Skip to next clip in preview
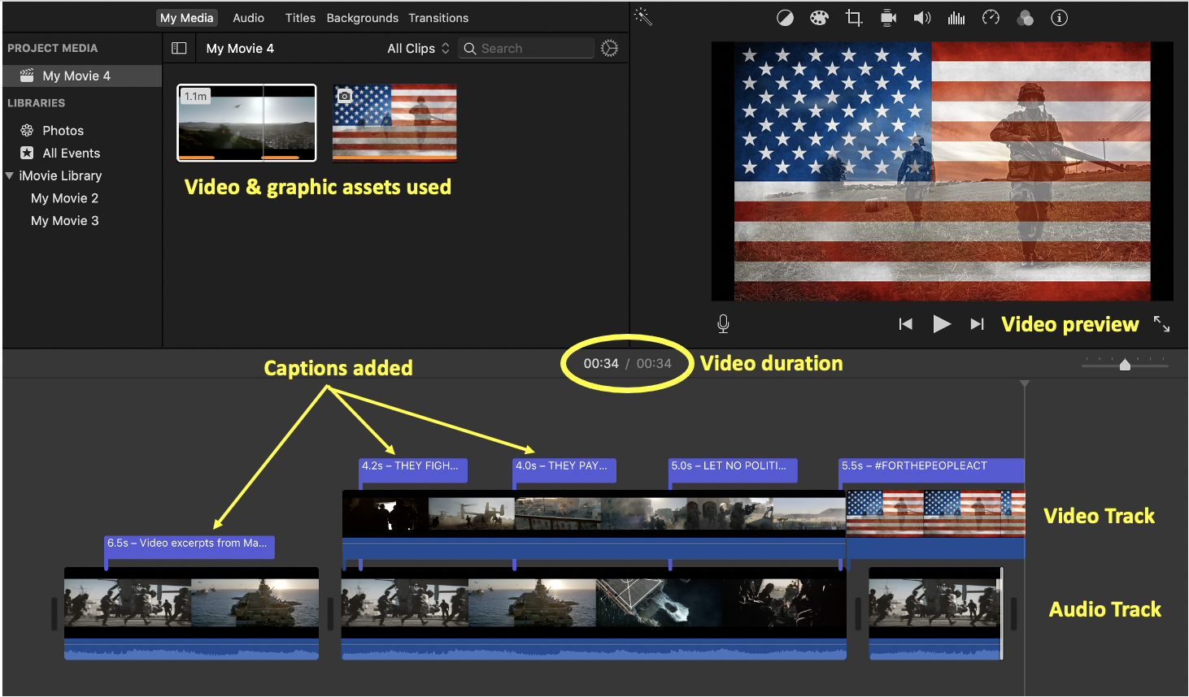Viewport: 1189px width, 697px height. (977, 324)
